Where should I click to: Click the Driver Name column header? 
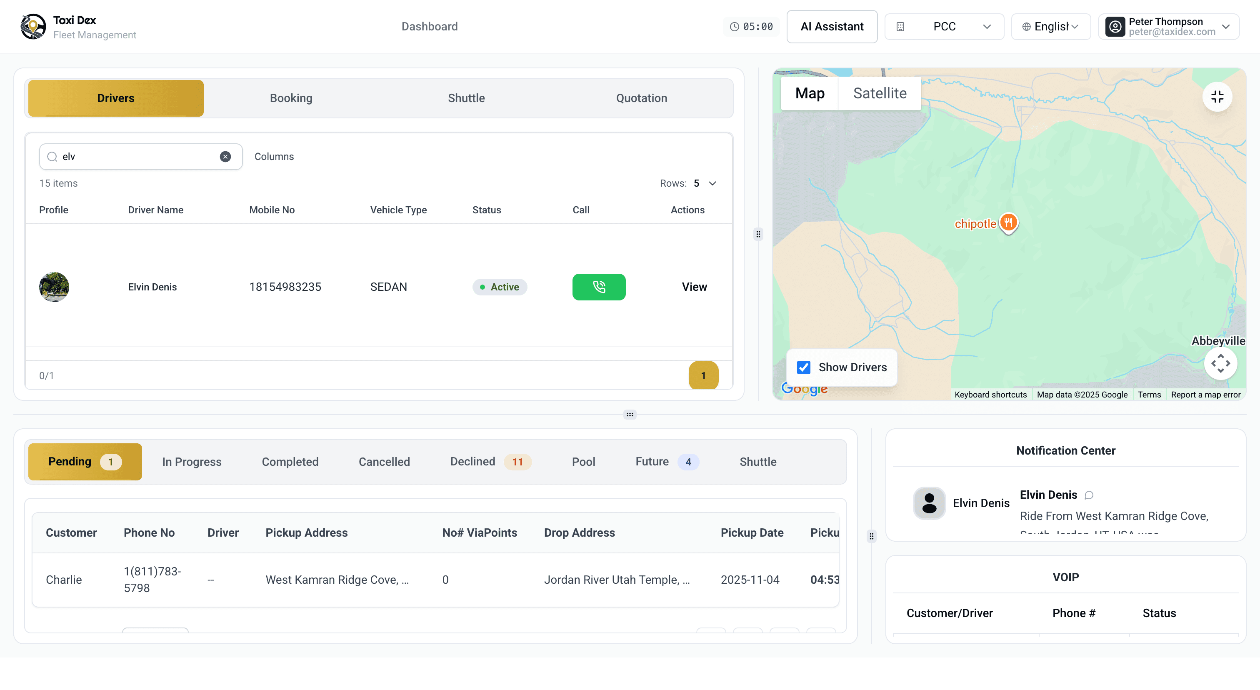click(155, 210)
